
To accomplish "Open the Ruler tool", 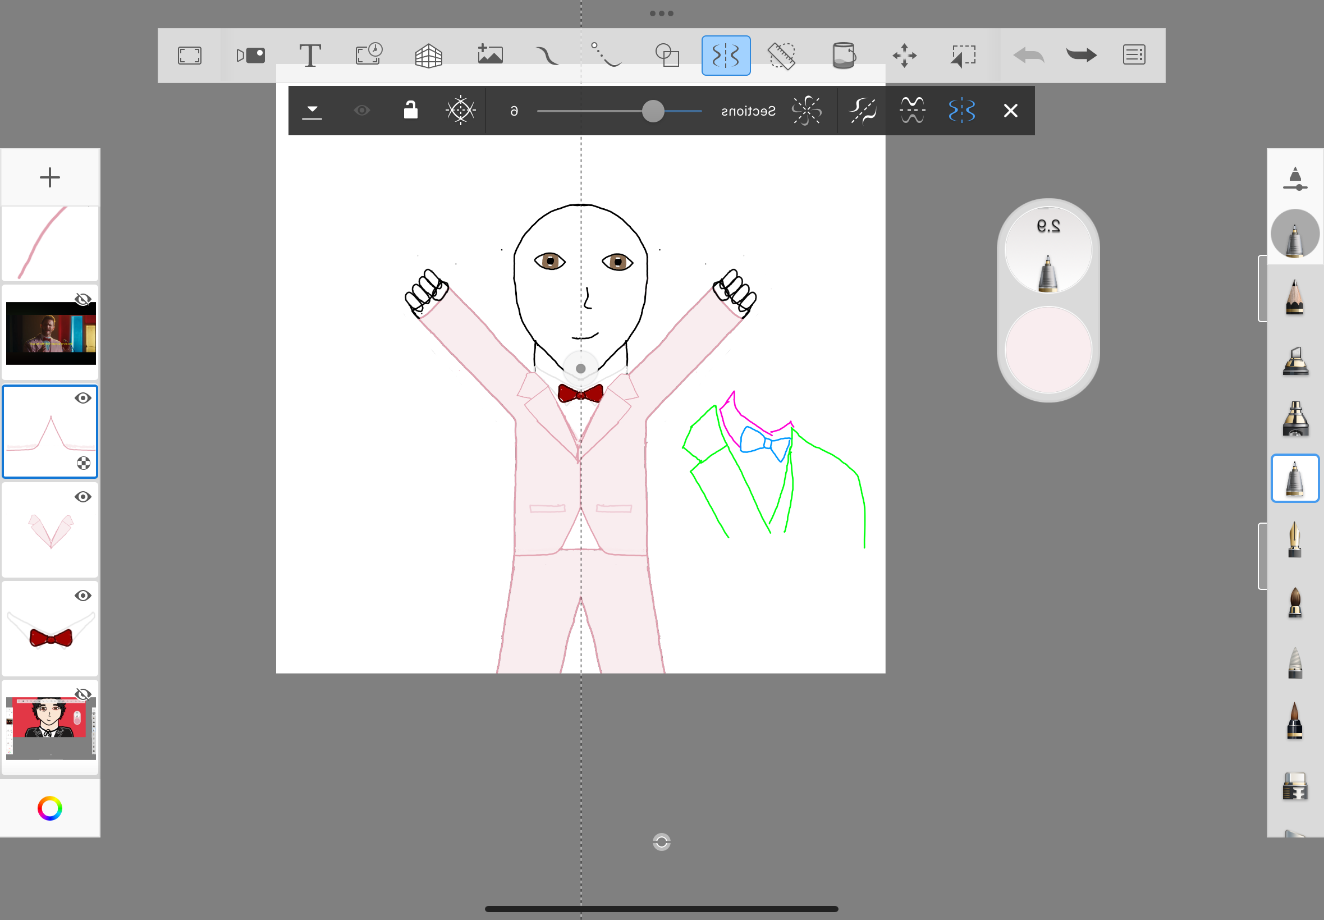I will 782,56.
